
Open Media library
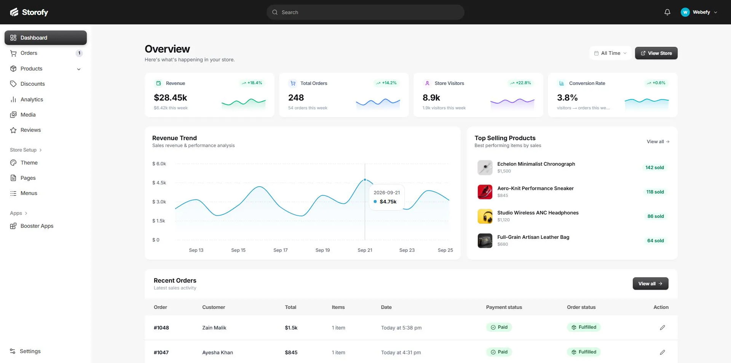coord(46,115)
